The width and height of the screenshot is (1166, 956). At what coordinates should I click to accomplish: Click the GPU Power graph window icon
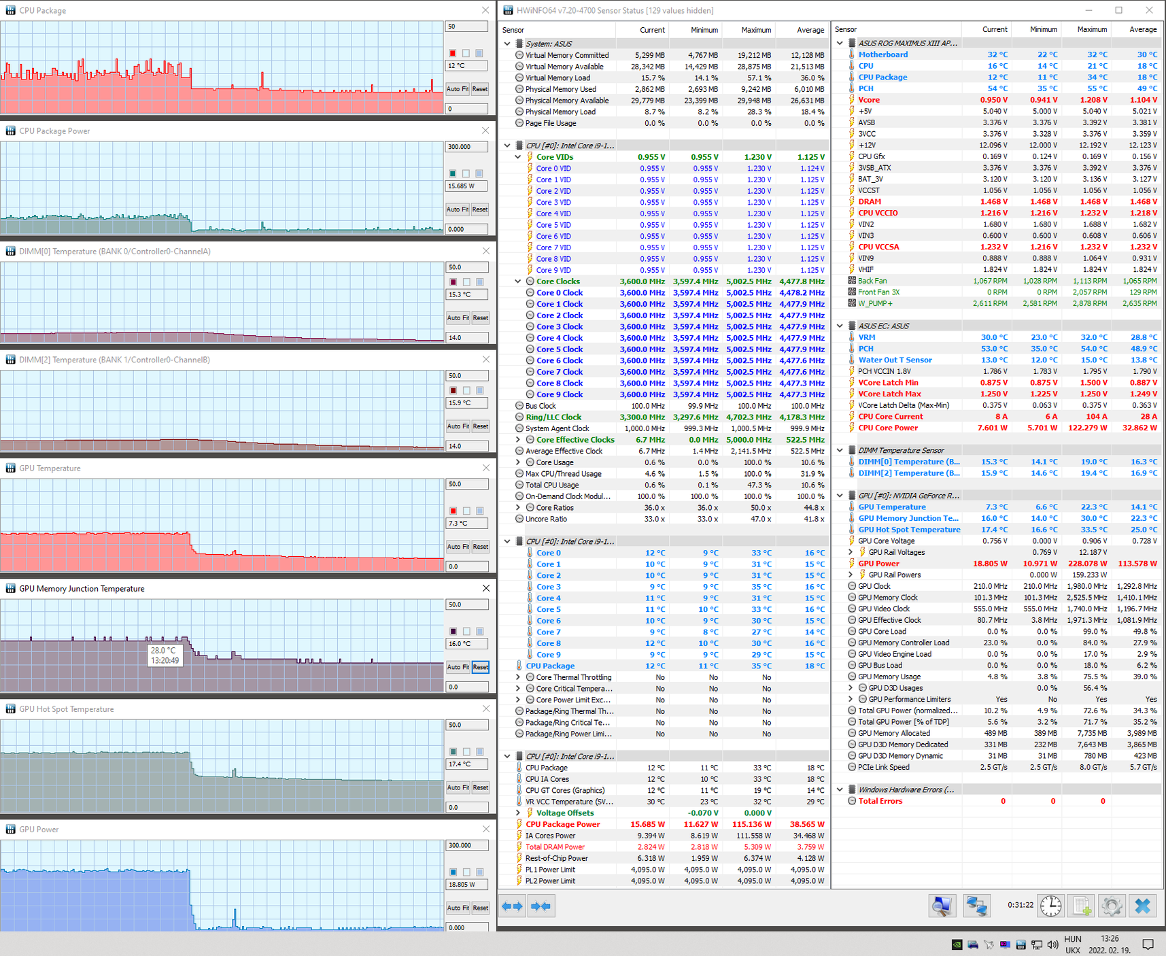[11, 830]
